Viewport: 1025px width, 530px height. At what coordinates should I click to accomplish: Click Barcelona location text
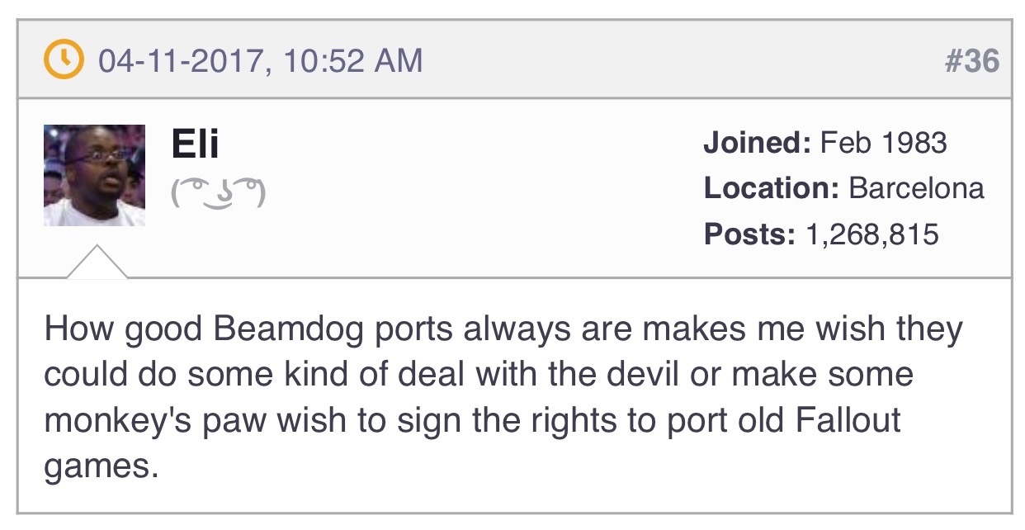tap(916, 188)
